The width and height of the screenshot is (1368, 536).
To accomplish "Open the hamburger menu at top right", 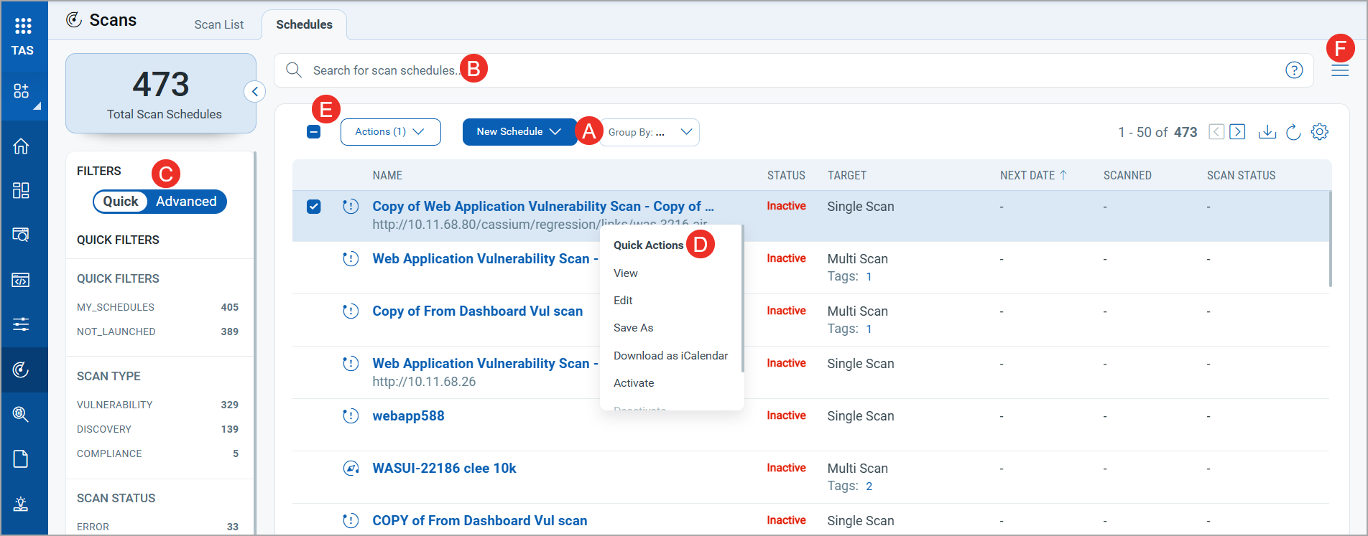I will 1340,70.
